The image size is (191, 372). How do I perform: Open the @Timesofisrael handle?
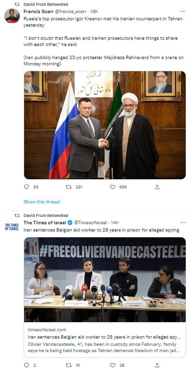click(x=90, y=222)
